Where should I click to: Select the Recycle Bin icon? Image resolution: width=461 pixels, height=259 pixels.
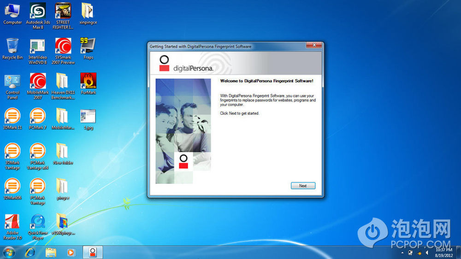(12, 49)
